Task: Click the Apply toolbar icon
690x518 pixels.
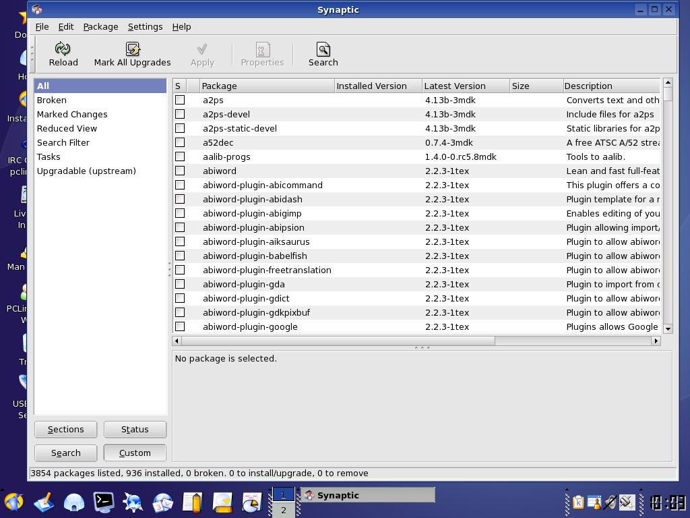Action: pyautogui.click(x=202, y=54)
